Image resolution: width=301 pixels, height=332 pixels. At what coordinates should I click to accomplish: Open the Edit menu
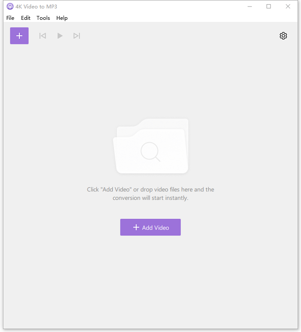point(25,18)
